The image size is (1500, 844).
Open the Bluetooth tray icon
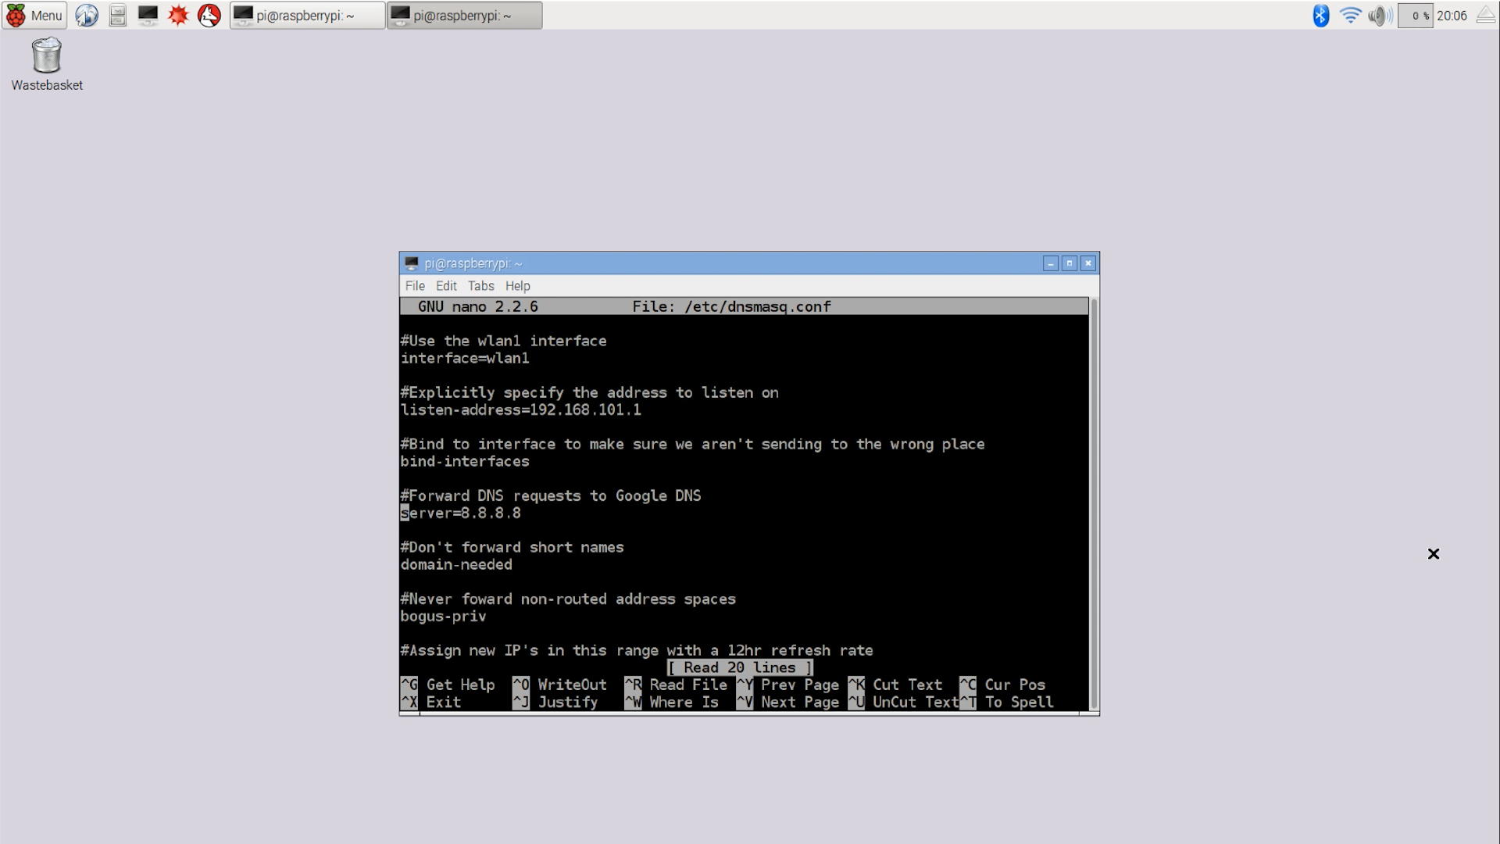1320,15
